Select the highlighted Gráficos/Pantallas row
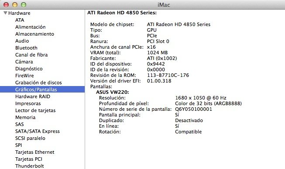 [x=42, y=89]
